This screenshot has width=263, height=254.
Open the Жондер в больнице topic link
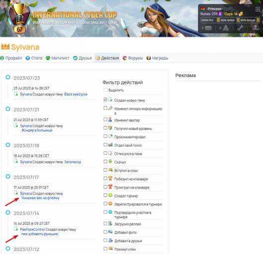click(x=37, y=130)
